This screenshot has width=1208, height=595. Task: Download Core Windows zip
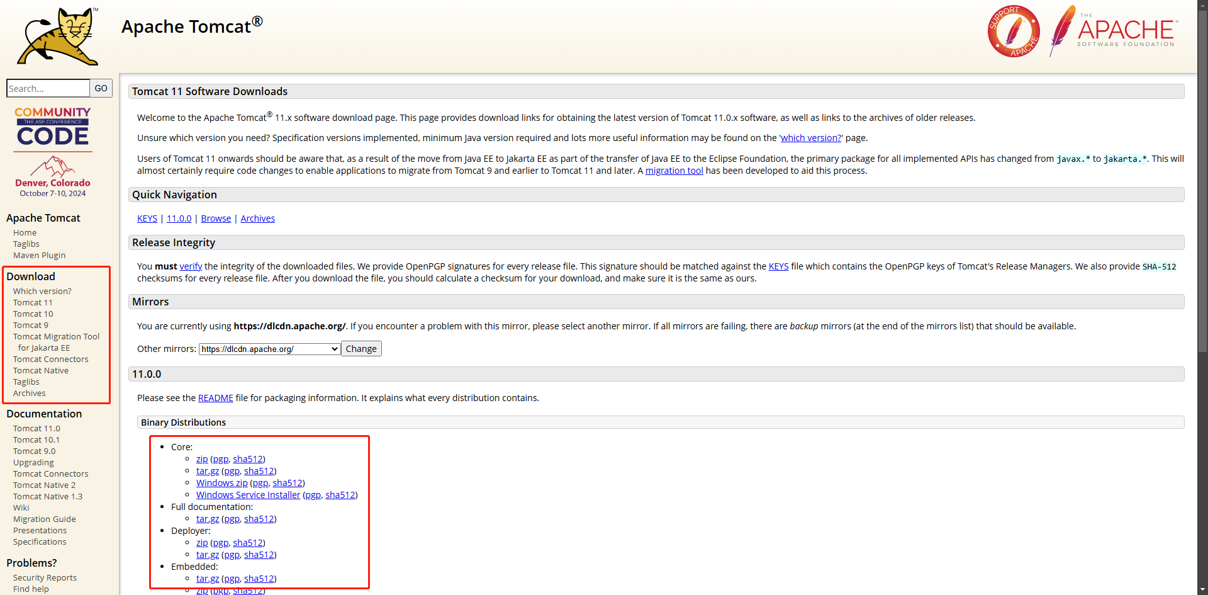coord(222,483)
